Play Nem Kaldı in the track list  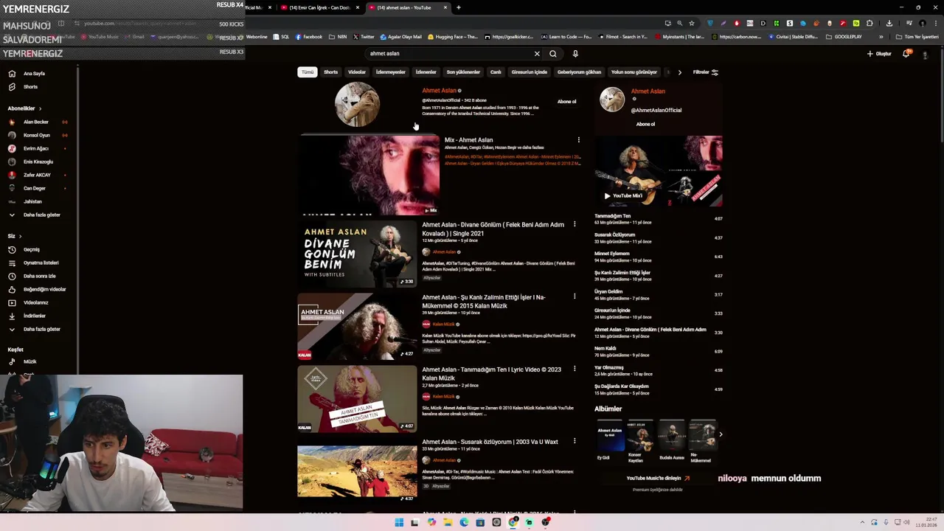659,351
